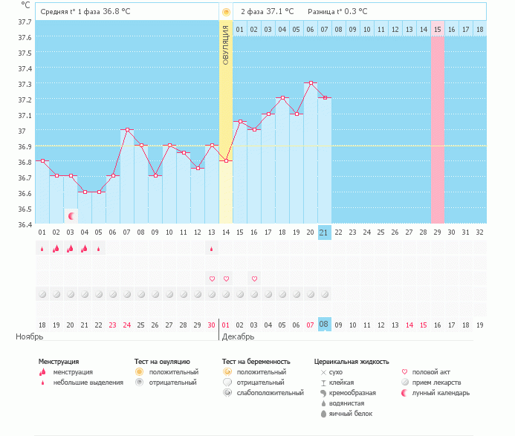Click the Декабрь month label
Screen dimensions: 515x436
[x=238, y=337]
